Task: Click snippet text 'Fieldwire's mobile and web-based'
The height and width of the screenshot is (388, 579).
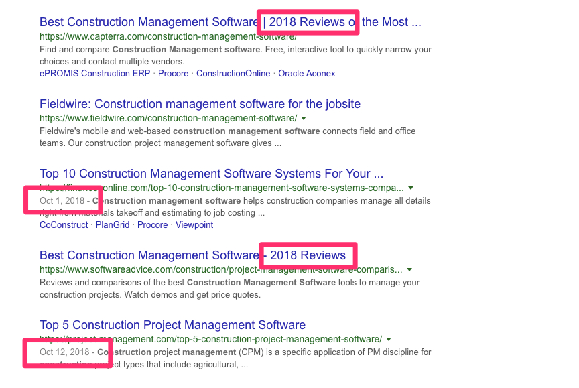Action: click(x=105, y=131)
